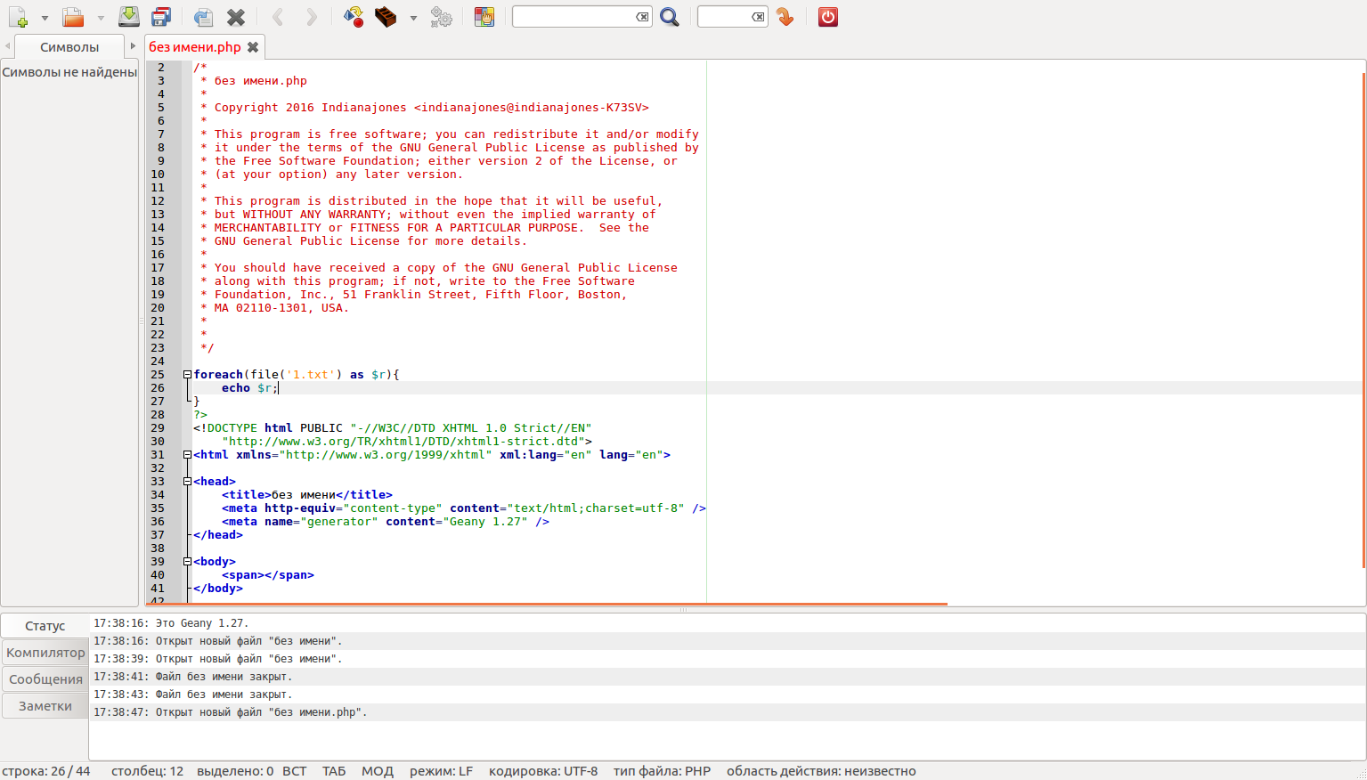The width and height of the screenshot is (1367, 780).
Task: Collapse the foreach block fold marker
Action: click(x=187, y=375)
